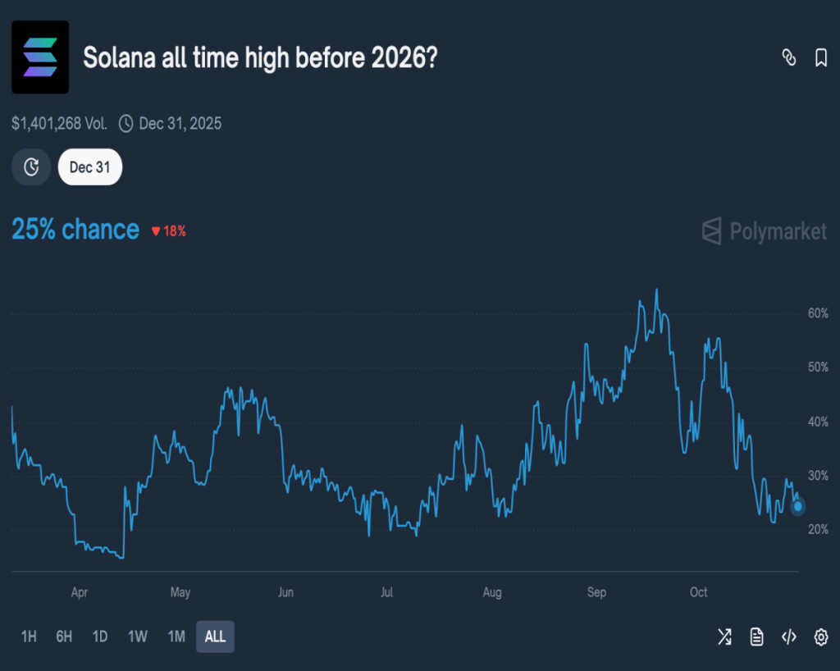Click the Polymarket watermark logo
840x671 pixels.
coord(764,231)
